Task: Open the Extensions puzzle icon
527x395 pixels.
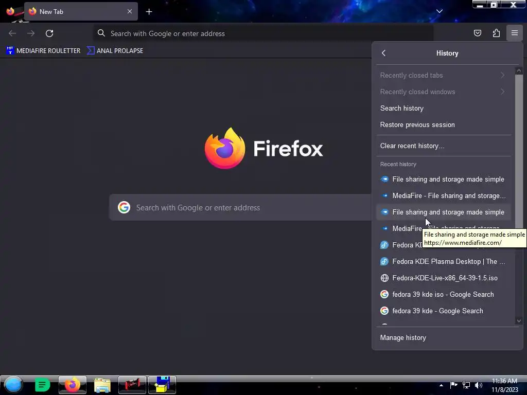Action: coord(496,33)
